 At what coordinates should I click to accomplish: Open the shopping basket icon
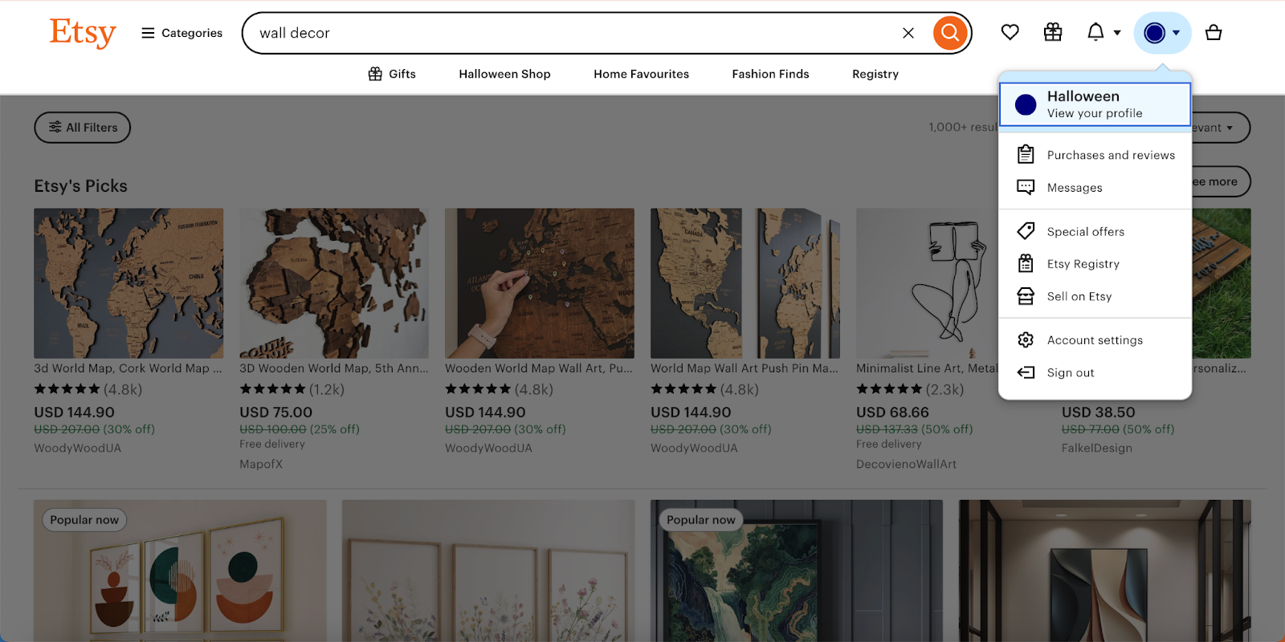point(1214,33)
